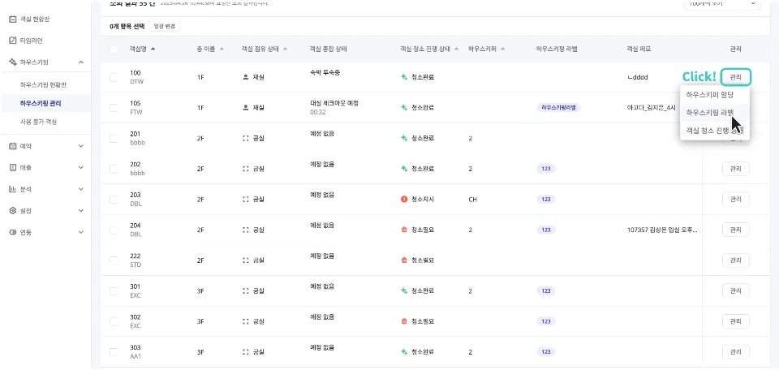Click the 예약 calendar icon in sidebar
Screen dimensions: 779x370
click(13, 146)
